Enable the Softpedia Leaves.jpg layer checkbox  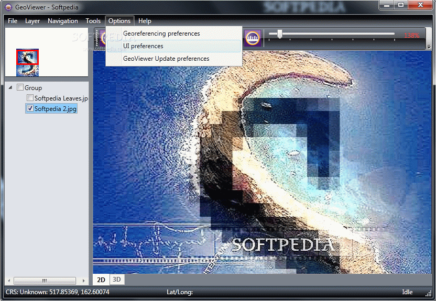[30, 98]
